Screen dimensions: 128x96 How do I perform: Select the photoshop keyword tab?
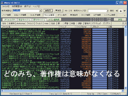coord(21,23)
